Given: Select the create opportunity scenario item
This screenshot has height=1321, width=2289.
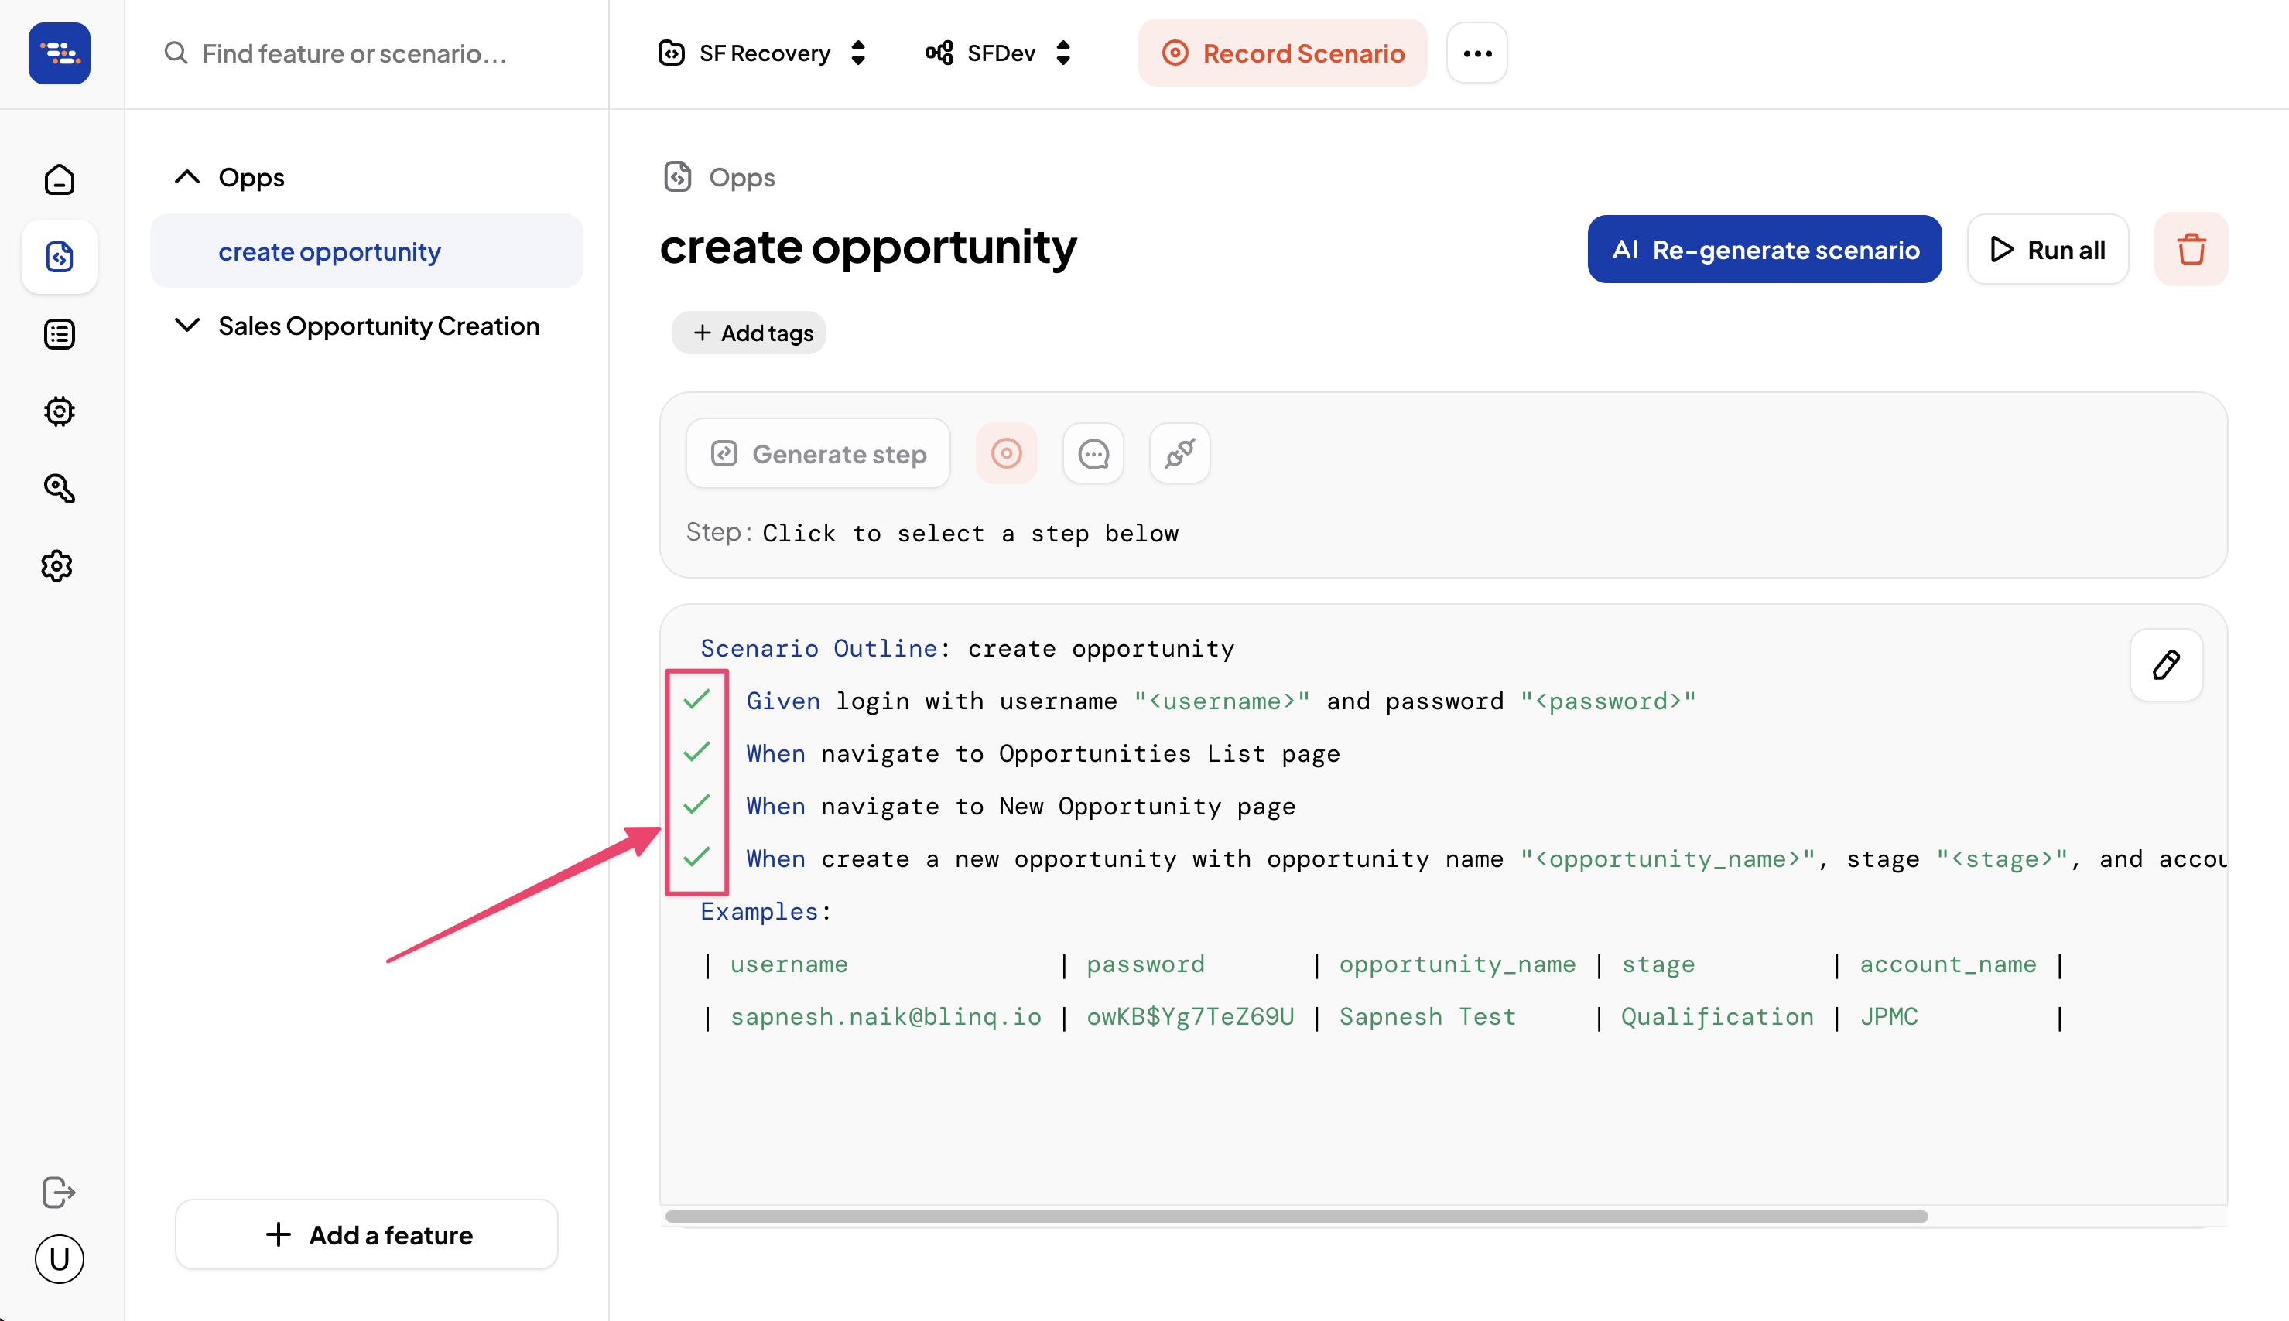Looking at the screenshot, I should tap(329, 250).
